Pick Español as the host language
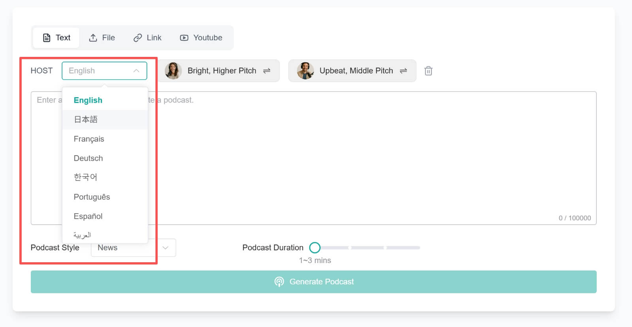Image resolution: width=632 pixels, height=327 pixels. pyautogui.click(x=88, y=216)
